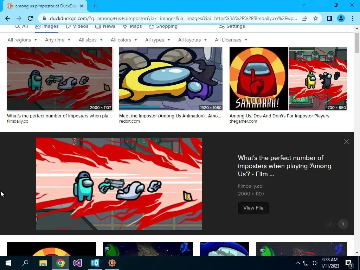360x270 pixels.
Task: Expand the All colors filter
Action: (124, 40)
